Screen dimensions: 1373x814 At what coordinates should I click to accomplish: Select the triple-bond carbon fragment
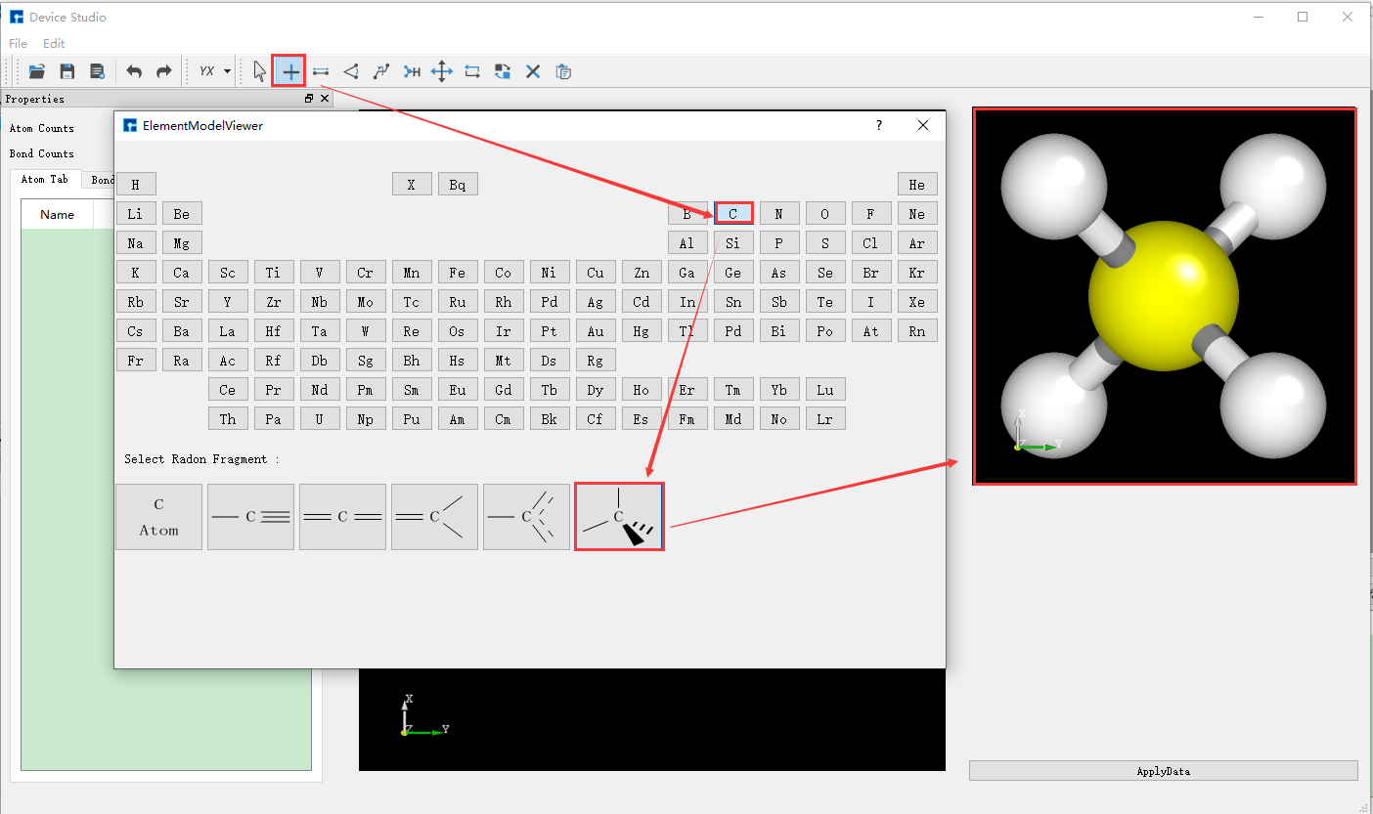250,516
